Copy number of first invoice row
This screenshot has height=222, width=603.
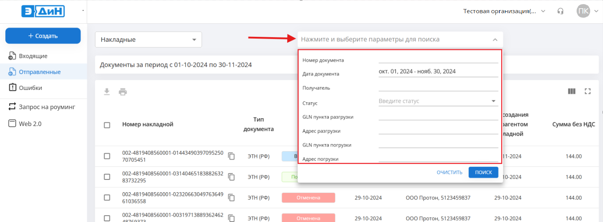point(231,156)
